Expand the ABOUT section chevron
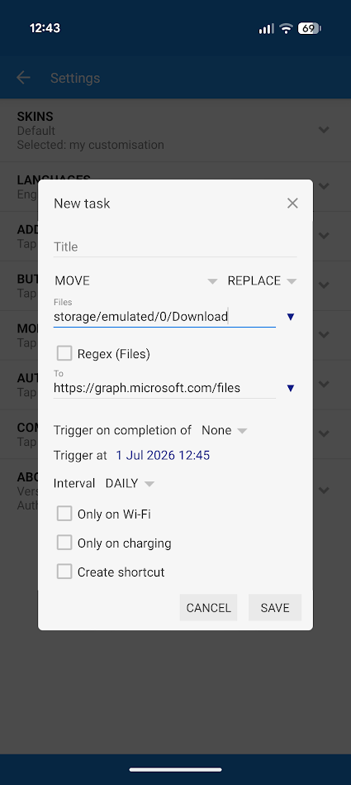Screen dimensions: 351x785 324,491
